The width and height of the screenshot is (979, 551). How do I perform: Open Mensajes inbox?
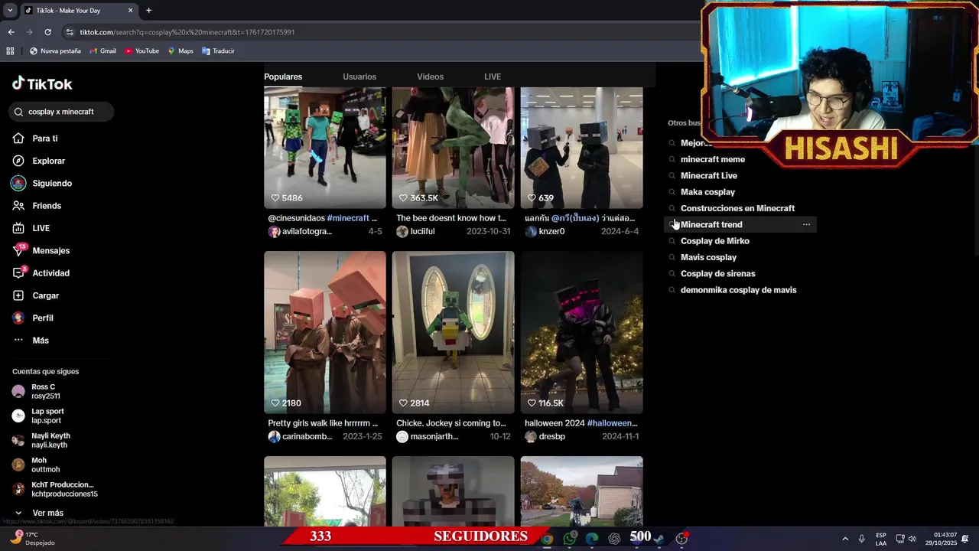pyautogui.click(x=41, y=250)
